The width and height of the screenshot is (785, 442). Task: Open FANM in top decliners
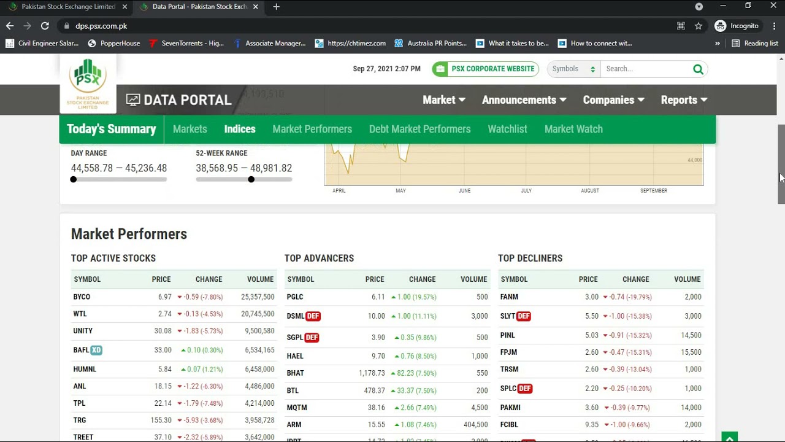pos(509,297)
